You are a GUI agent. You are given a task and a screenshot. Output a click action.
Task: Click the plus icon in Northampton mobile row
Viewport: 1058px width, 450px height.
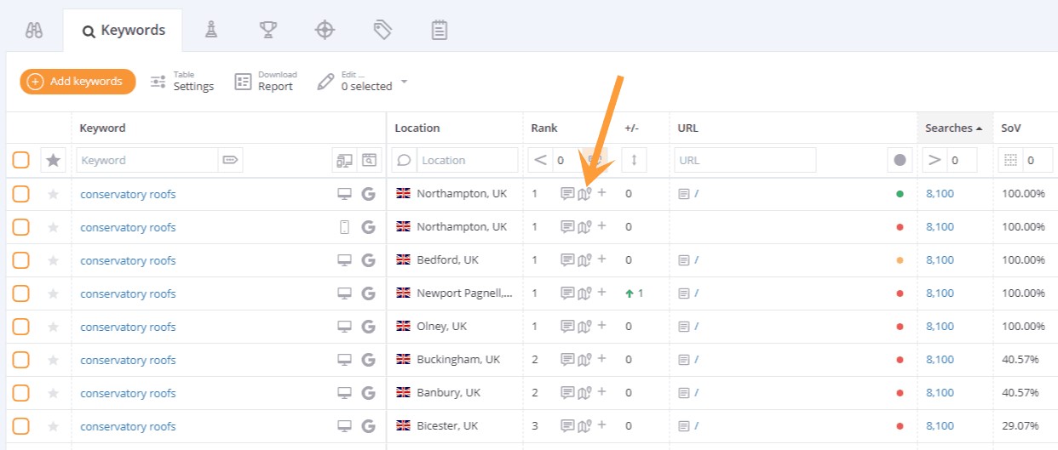[x=601, y=226]
